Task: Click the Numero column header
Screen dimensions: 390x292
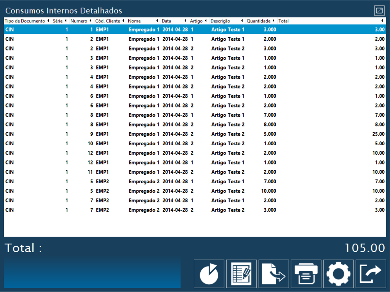Action: 79,21
